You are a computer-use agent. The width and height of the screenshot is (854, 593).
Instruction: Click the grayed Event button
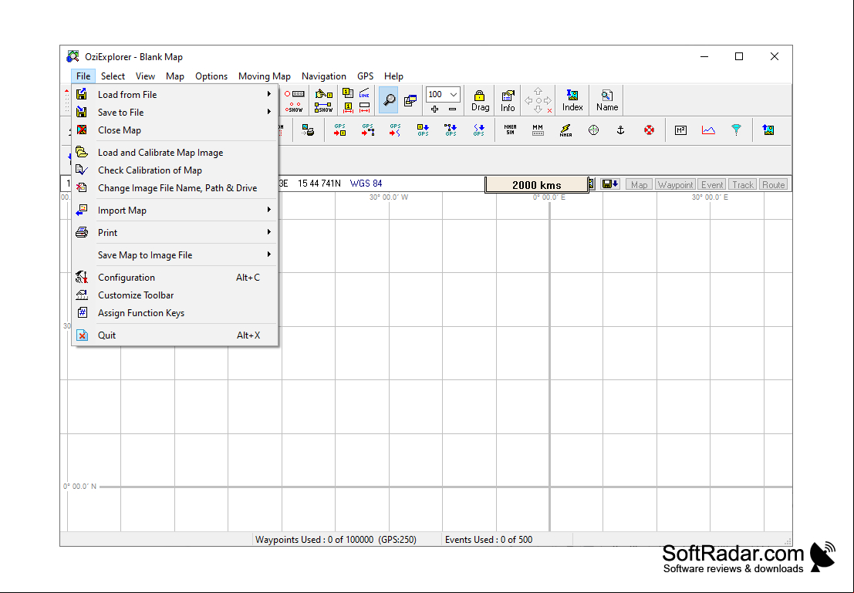point(712,184)
